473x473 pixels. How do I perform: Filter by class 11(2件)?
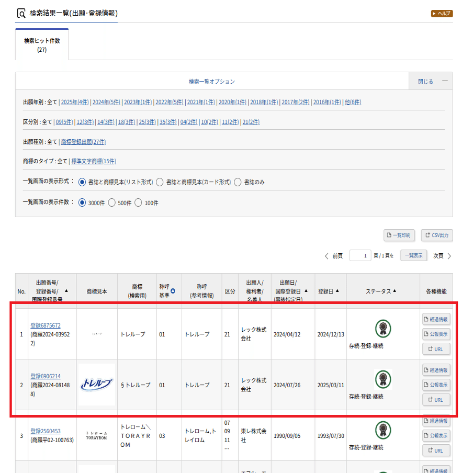pyautogui.click(x=230, y=122)
